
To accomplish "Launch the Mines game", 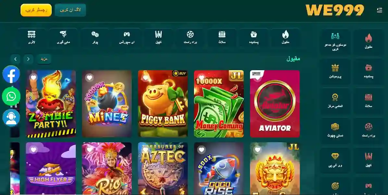I will 107,104.
